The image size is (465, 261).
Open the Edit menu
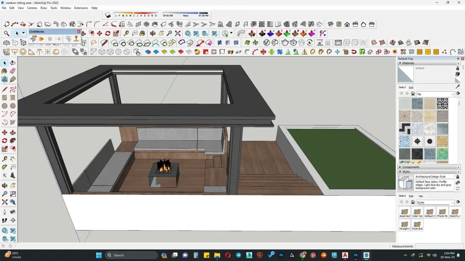[12, 8]
